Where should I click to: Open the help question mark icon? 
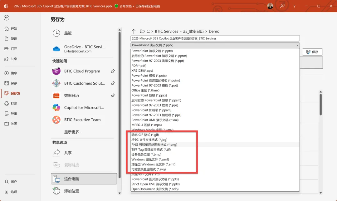coord(295,6)
